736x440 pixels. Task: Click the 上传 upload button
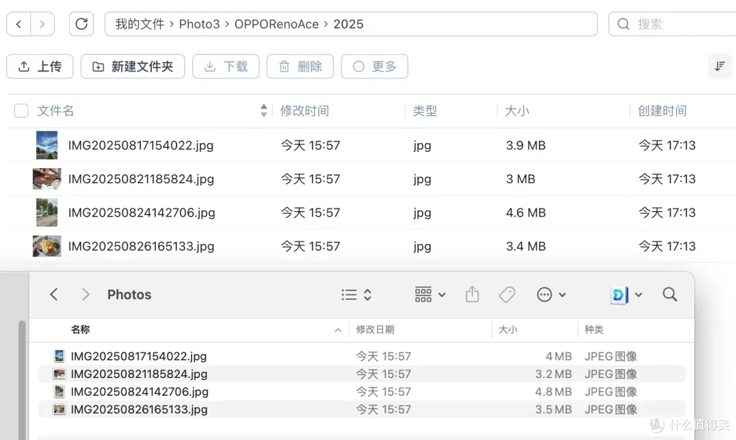click(x=40, y=67)
